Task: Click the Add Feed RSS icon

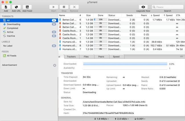Action: click(x=27, y=7)
